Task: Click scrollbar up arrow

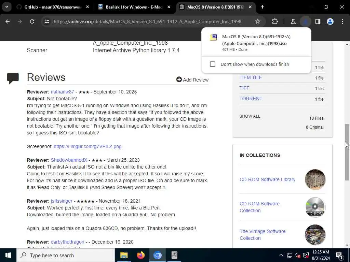Action: click(x=347, y=45)
